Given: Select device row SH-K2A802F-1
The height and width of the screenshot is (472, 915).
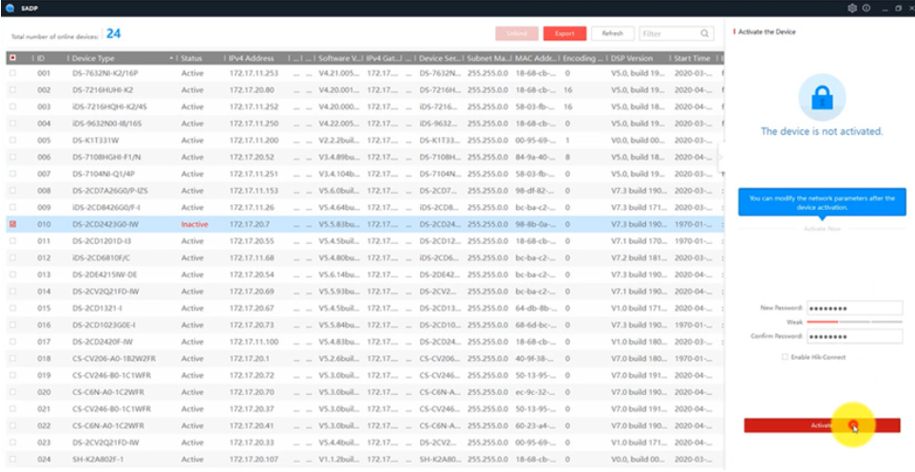Looking at the screenshot, I should pyautogui.click(x=365, y=459).
